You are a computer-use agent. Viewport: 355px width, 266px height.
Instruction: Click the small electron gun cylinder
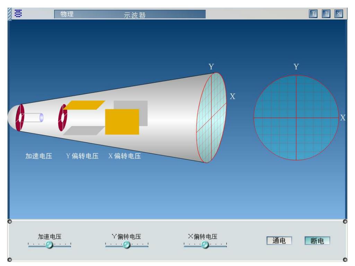(x=33, y=118)
